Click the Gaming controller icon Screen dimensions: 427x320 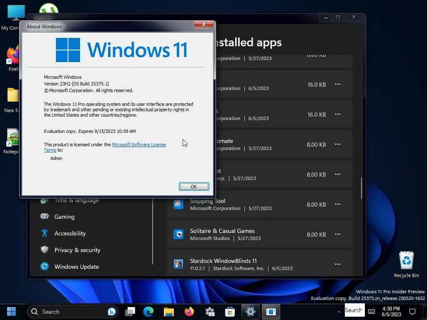coord(44,216)
